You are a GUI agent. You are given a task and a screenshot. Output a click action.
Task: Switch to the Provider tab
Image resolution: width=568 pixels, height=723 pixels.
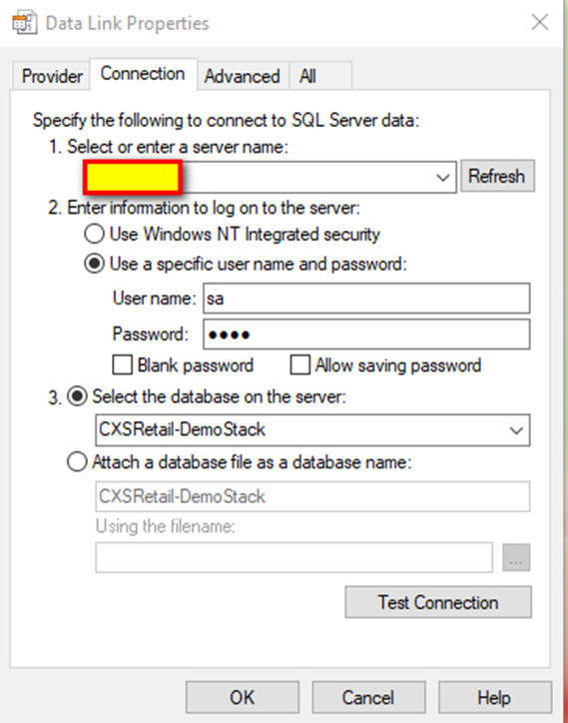pos(52,76)
